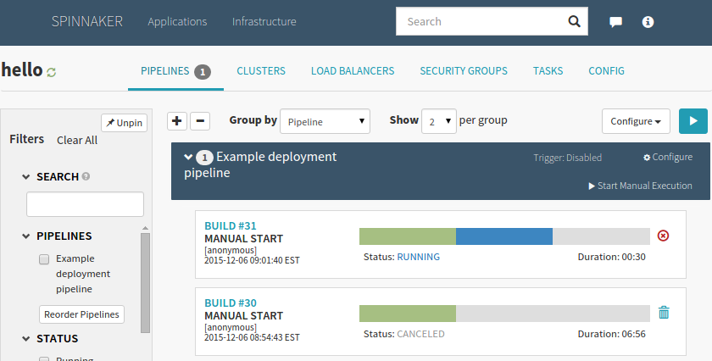The width and height of the screenshot is (712, 361).
Task: Click the search magnifier icon
Action: pos(574,22)
